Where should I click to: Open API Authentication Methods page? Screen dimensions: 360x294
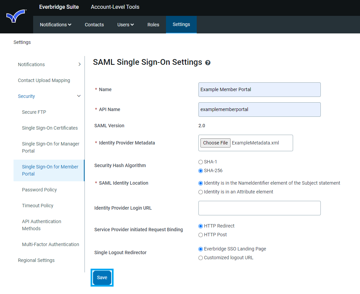tap(42, 225)
